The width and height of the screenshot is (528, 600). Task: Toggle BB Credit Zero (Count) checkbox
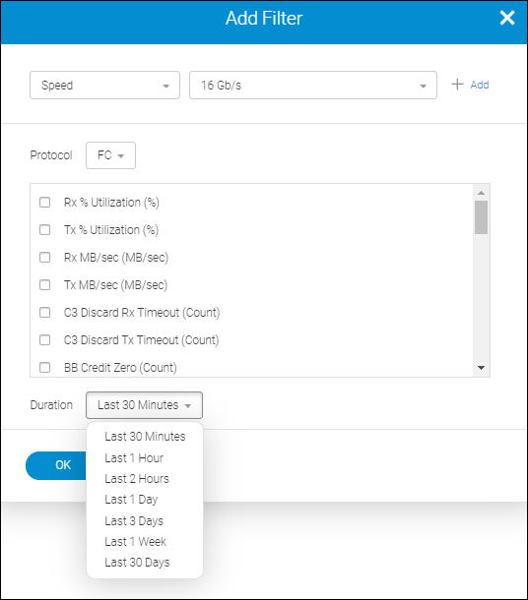tap(45, 367)
